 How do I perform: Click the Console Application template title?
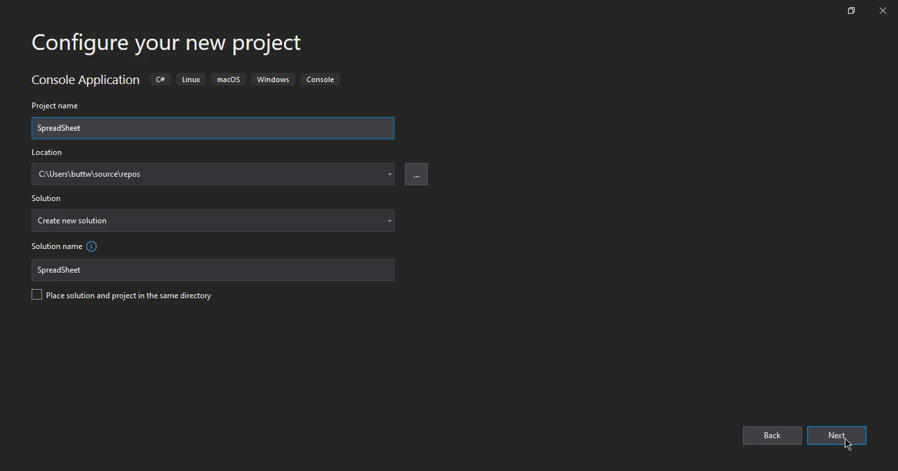coord(85,79)
